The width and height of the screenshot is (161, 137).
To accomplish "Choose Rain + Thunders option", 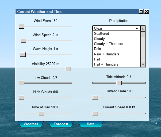I will click(x=116, y=54).
